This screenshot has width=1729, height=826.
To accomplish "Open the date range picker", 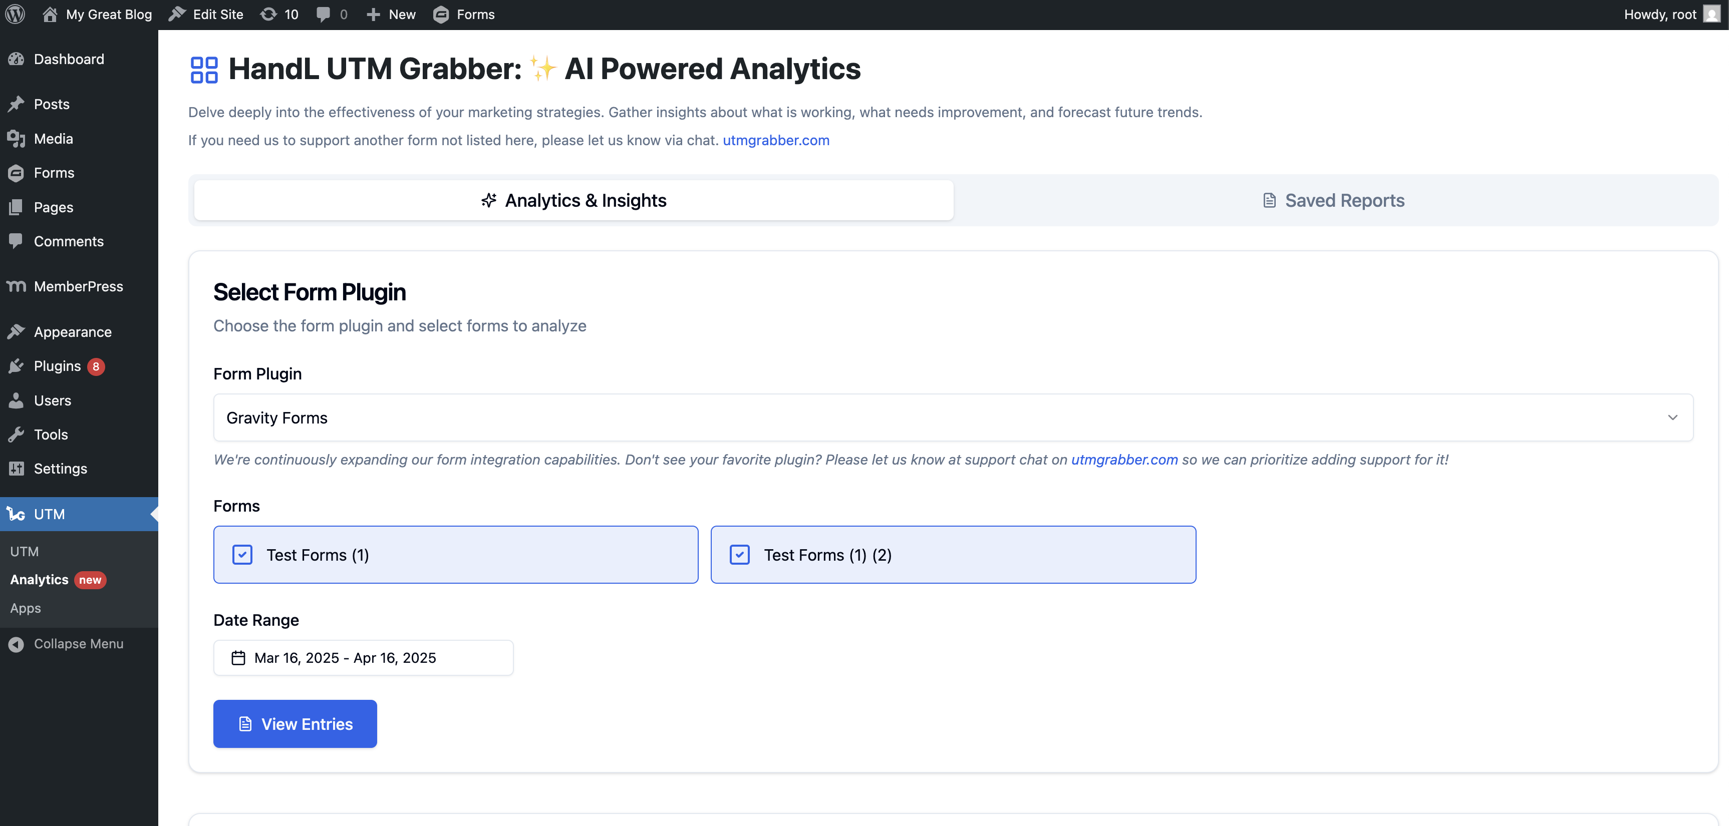I will [x=363, y=658].
